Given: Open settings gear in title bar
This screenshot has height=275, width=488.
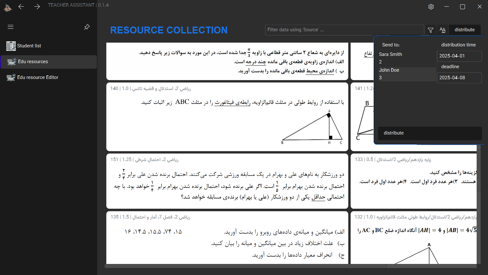Looking at the screenshot, I should (x=431, y=7).
